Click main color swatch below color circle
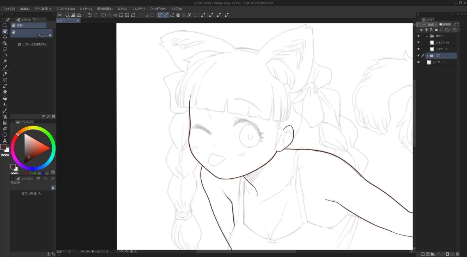The width and height of the screenshot is (467, 257). 13,167
